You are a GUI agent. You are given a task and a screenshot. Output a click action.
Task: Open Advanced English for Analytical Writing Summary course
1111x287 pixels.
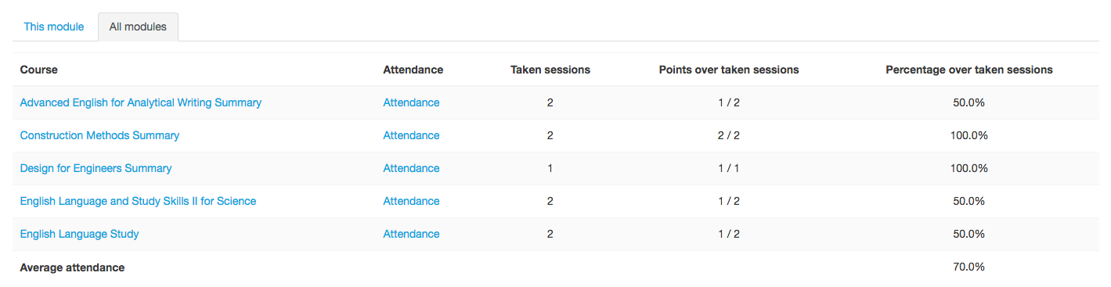141,102
